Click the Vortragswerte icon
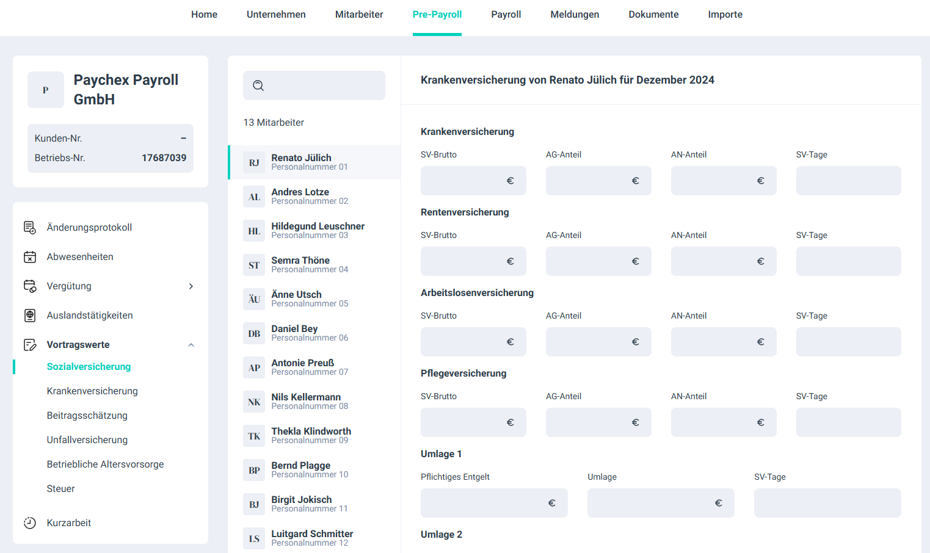930x553 pixels. tap(30, 345)
